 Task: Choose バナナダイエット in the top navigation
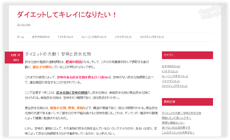(x=123, y=37)
